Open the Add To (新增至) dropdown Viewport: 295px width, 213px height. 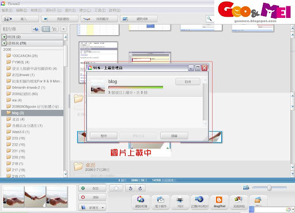[92, 208]
